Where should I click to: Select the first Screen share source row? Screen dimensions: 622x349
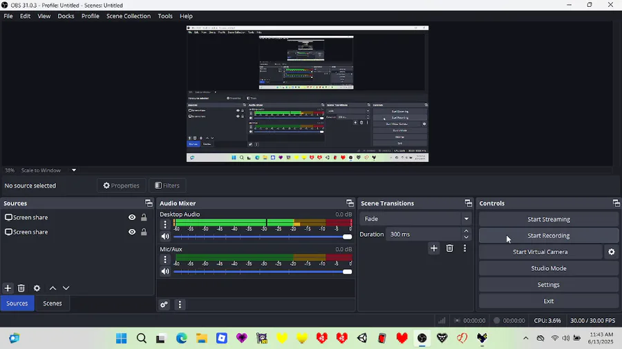click(x=77, y=217)
